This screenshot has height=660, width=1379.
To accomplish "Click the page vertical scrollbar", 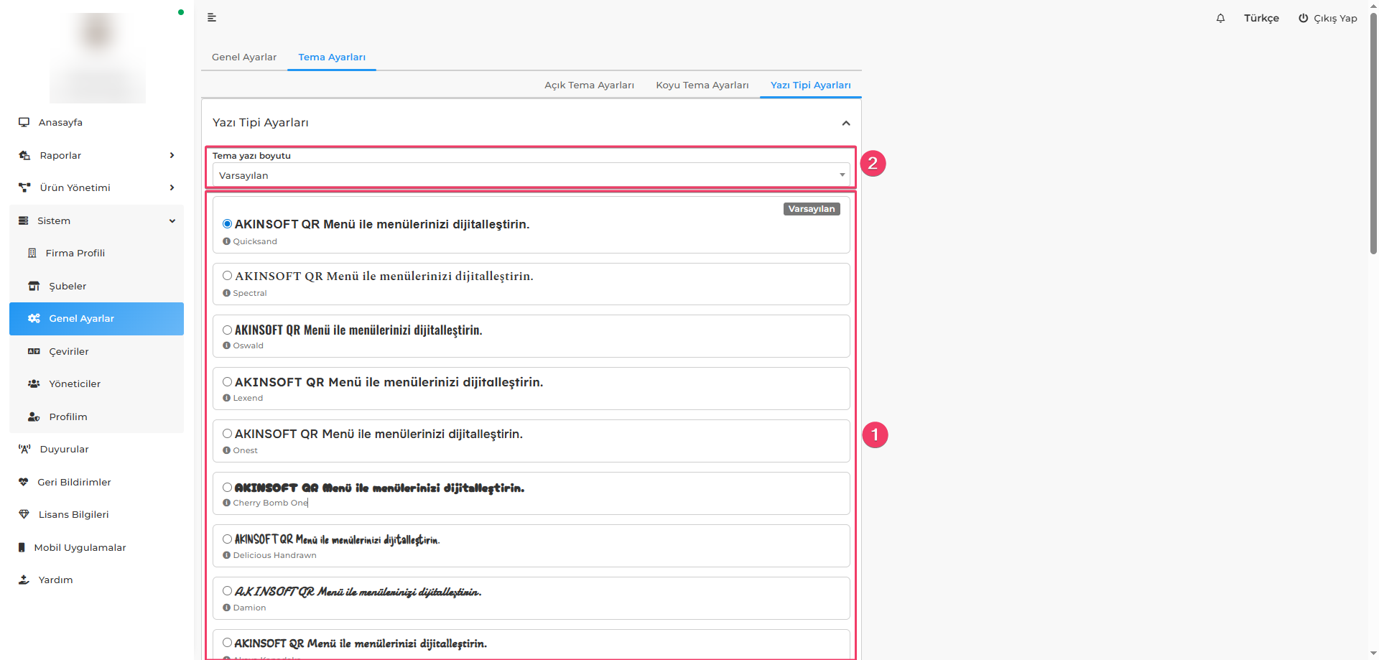I will [x=1373, y=144].
